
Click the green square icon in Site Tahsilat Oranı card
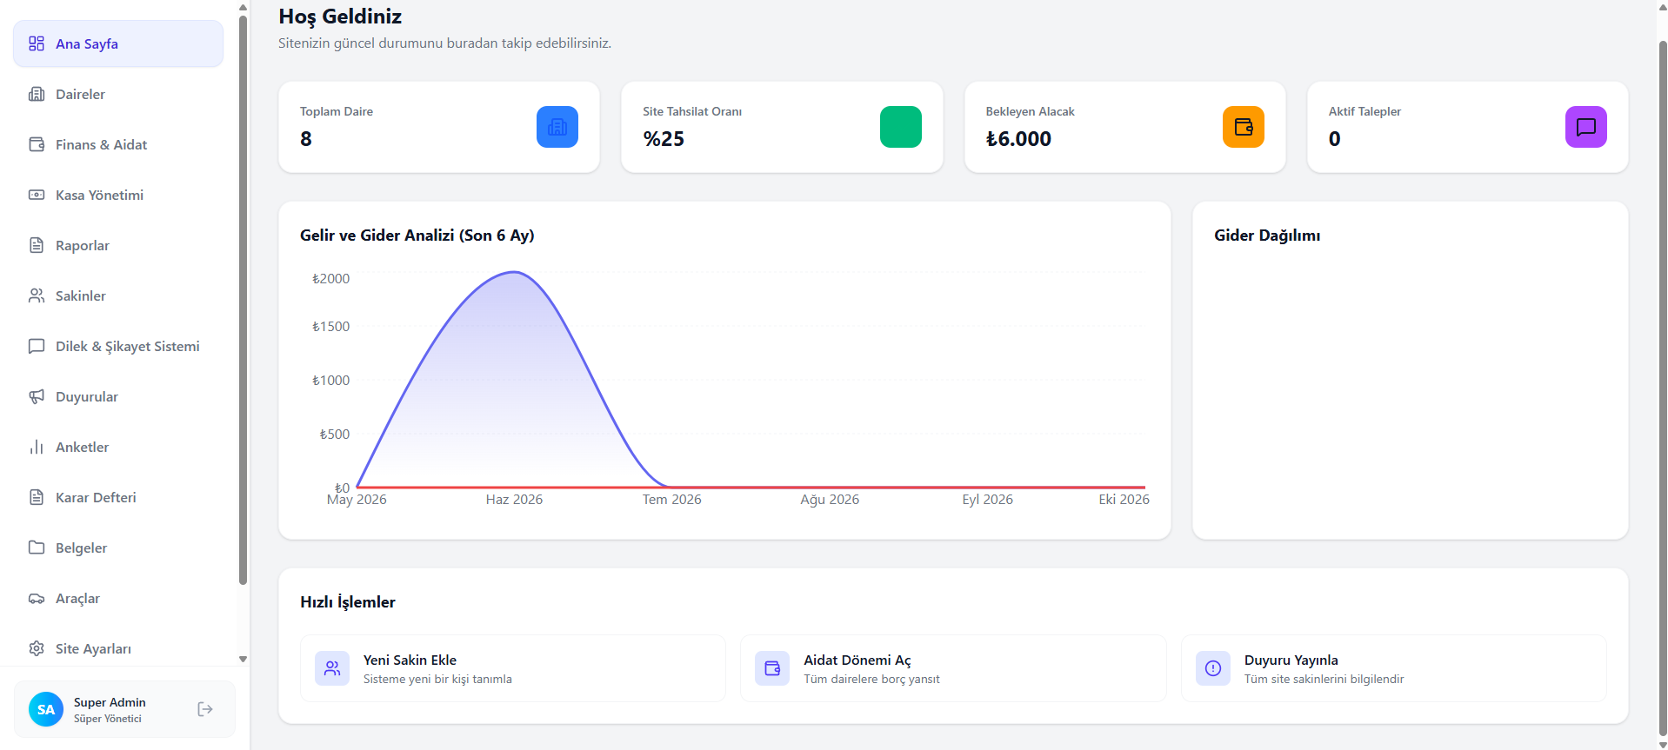point(901,127)
